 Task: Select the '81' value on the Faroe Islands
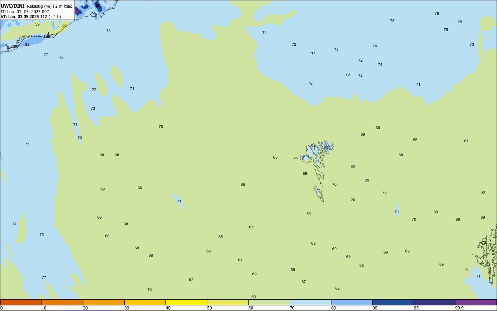pyautogui.click(x=304, y=157)
